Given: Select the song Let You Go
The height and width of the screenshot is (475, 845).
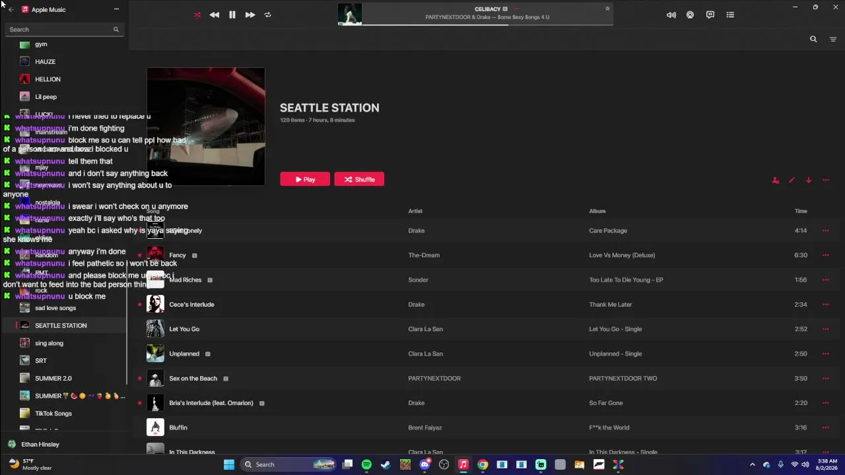Looking at the screenshot, I should (184, 329).
